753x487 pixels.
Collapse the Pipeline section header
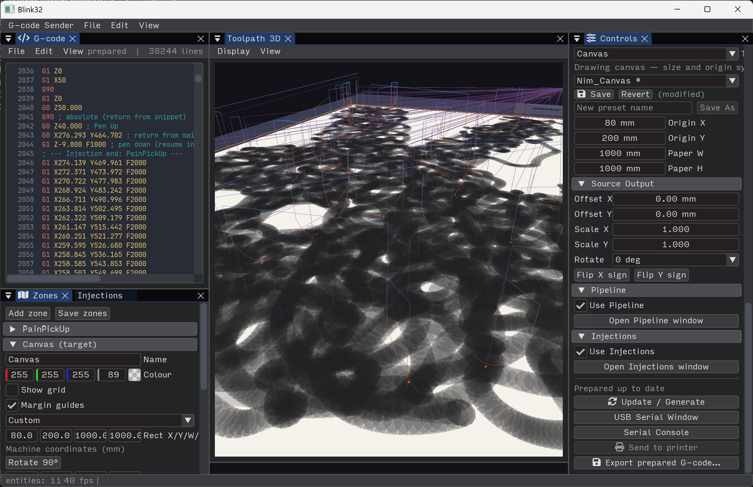[x=656, y=290]
